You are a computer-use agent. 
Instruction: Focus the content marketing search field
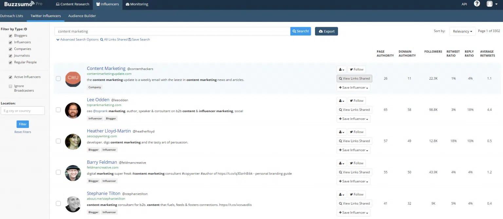click(x=172, y=31)
